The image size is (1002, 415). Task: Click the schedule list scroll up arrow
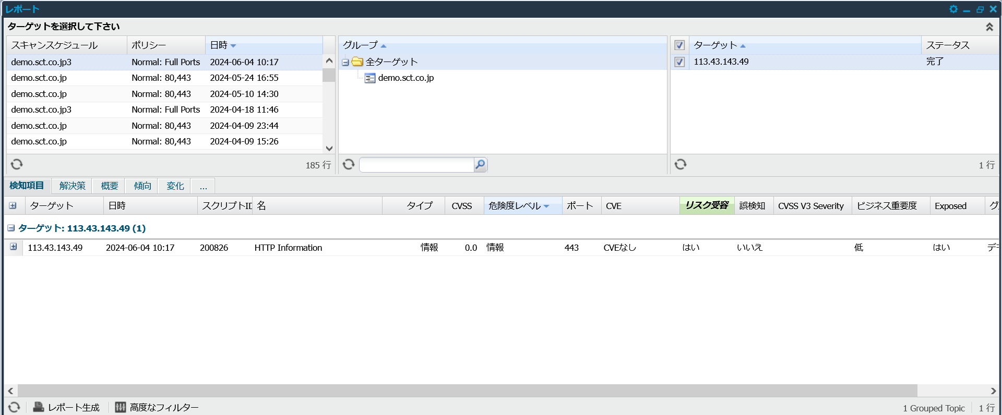click(329, 61)
